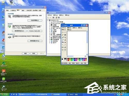Click the Paint horizontal scrollbar right arrow

pyautogui.click(x=85, y=56)
